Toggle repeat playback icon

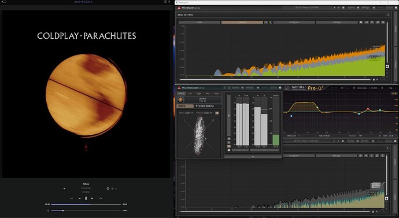pyautogui.click(x=101, y=198)
